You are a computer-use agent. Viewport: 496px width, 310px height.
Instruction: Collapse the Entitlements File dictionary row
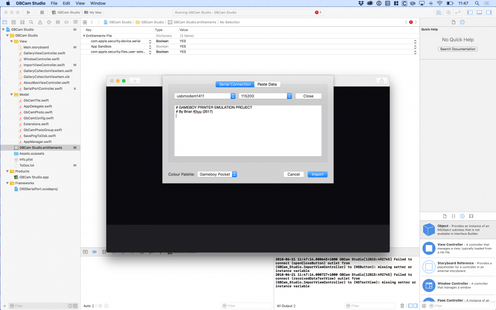pyautogui.click(x=84, y=36)
